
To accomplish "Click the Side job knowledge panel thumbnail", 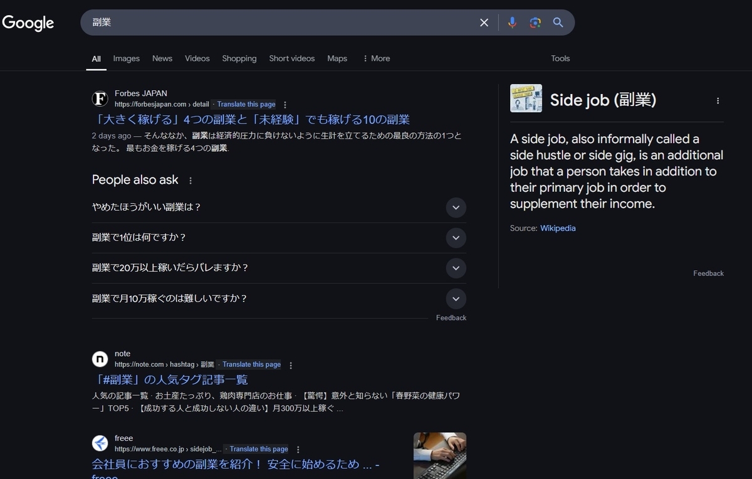I will tap(526, 98).
